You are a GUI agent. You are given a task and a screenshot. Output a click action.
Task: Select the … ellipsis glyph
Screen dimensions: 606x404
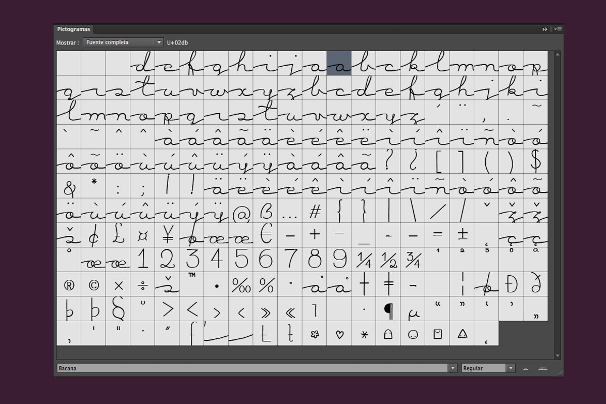click(x=290, y=211)
